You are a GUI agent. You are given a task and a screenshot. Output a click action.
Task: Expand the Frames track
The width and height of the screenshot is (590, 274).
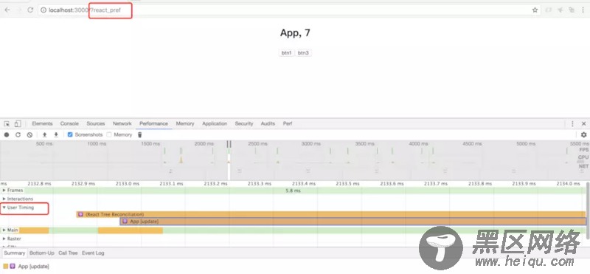tap(4, 191)
